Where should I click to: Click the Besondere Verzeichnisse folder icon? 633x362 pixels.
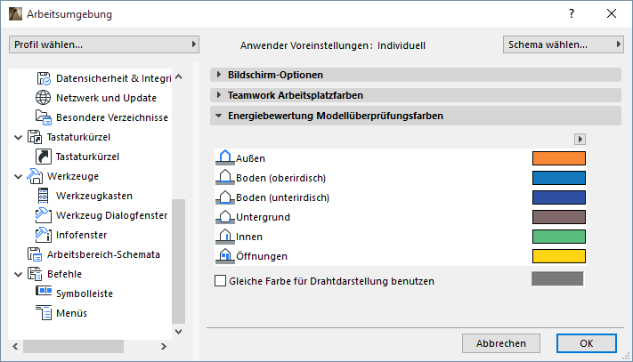pos(45,117)
